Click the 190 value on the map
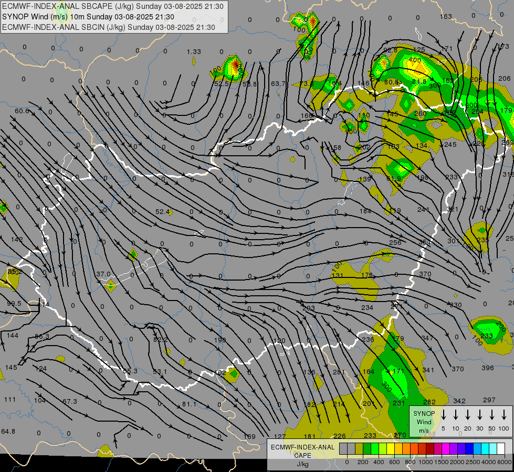 220,340
